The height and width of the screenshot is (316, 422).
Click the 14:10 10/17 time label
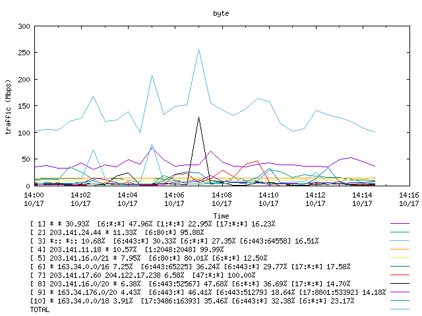point(268,199)
